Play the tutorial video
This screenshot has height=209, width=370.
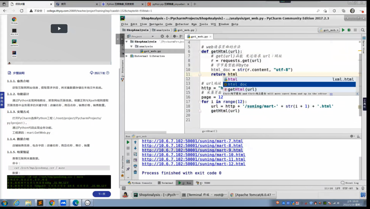[x=59, y=29]
